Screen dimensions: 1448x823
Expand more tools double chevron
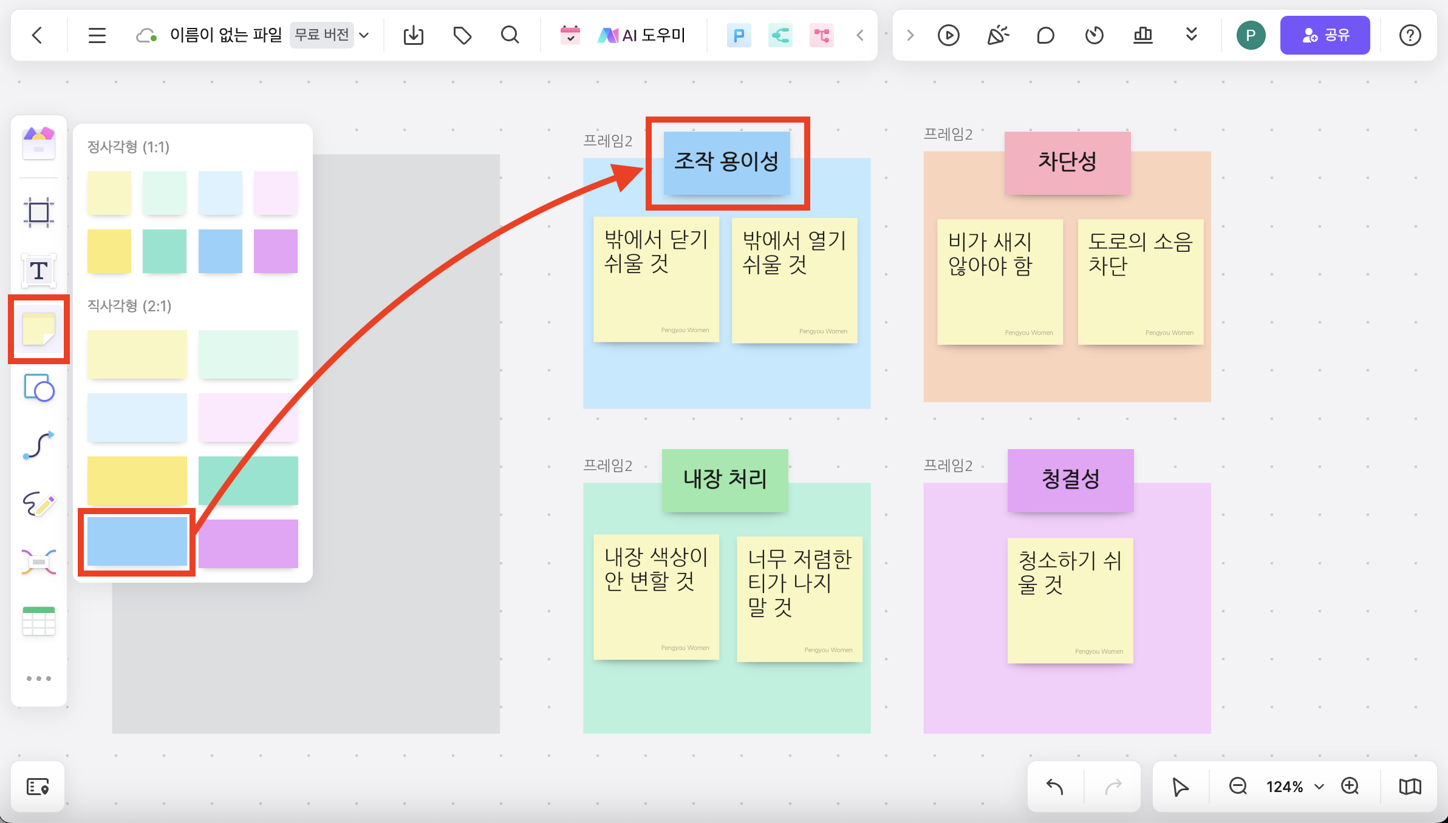point(1191,35)
